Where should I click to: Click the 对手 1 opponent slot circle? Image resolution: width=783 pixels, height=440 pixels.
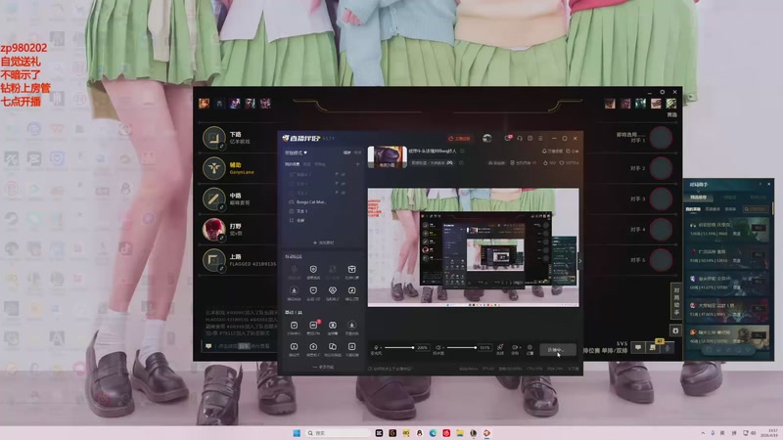pos(662,138)
